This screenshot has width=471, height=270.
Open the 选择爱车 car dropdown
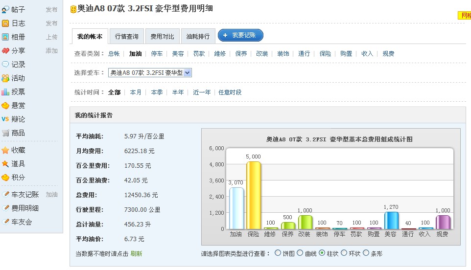pos(150,72)
